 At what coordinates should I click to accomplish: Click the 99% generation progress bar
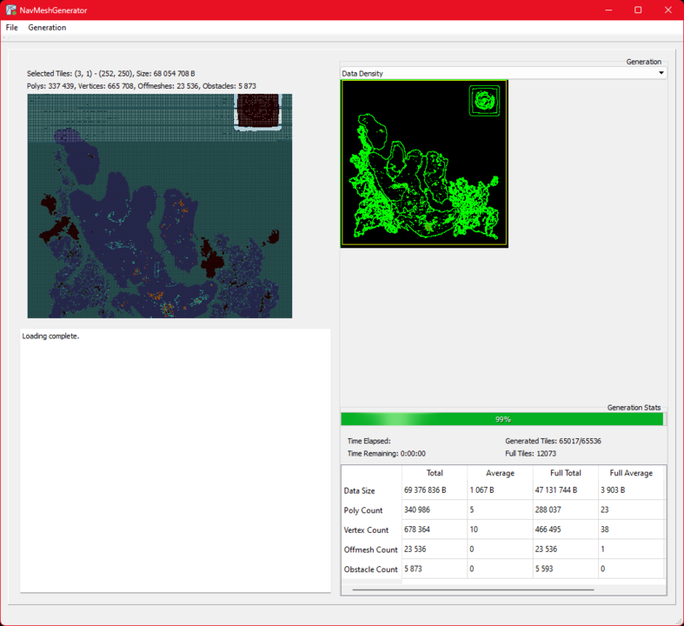(502, 419)
